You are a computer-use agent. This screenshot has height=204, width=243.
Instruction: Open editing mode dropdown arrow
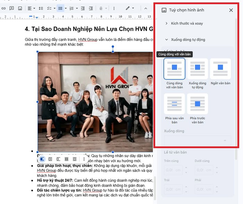point(133,8)
